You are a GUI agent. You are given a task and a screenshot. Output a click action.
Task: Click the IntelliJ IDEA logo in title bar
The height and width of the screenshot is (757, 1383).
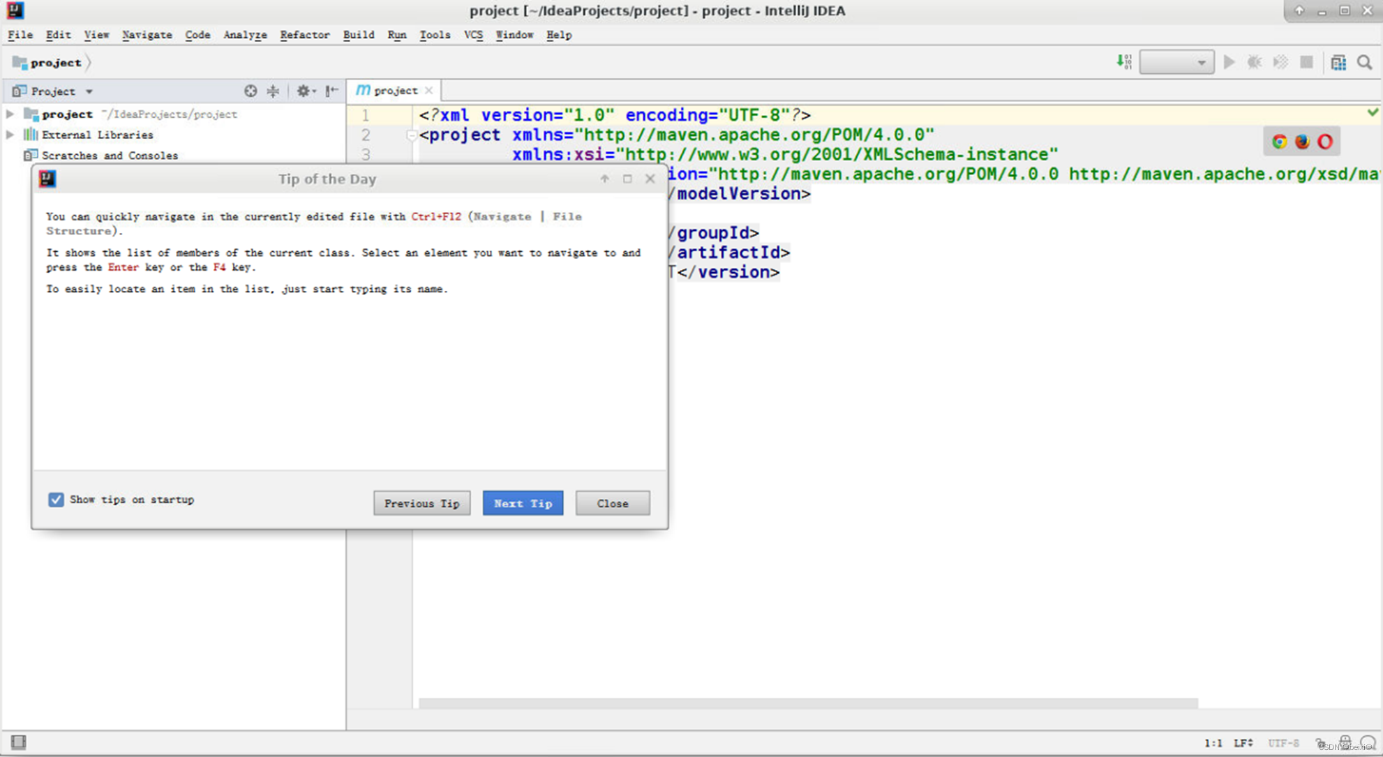pyautogui.click(x=15, y=10)
